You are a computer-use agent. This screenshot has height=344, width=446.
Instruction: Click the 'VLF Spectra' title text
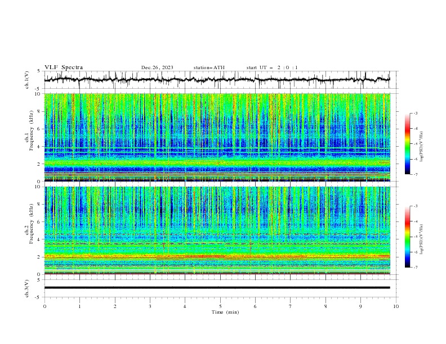(x=64, y=67)
